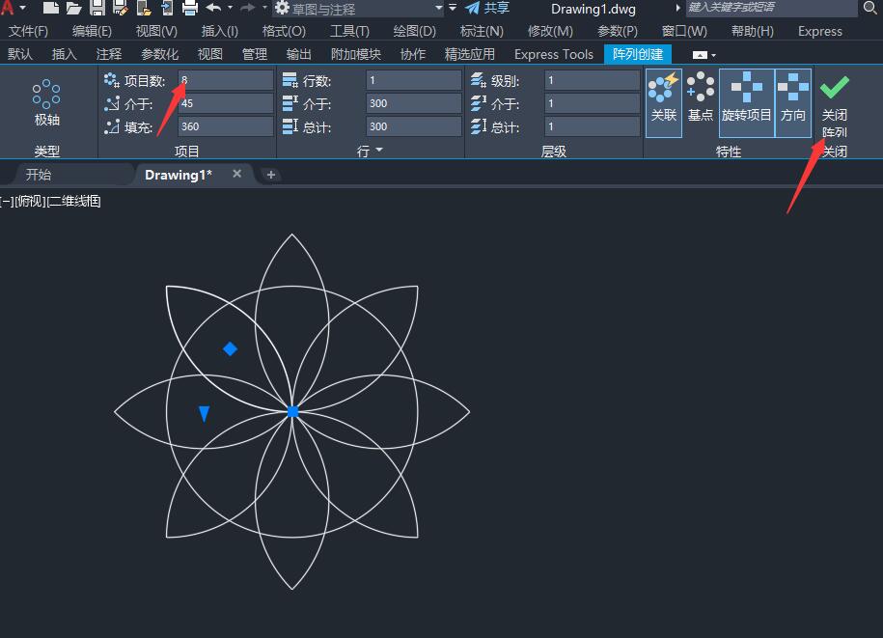This screenshot has width=883, height=638.
Task: Open the 格式(O) menu
Action: click(x=284, y=31)
